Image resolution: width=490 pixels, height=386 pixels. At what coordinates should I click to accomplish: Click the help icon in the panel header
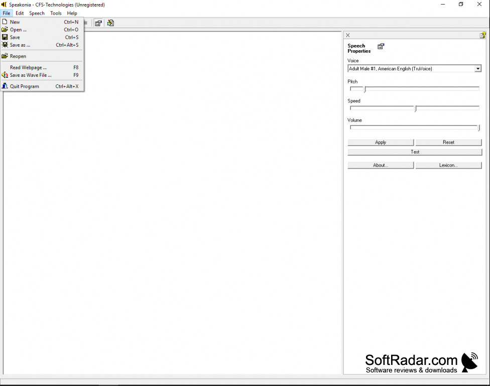pos(482,35)
